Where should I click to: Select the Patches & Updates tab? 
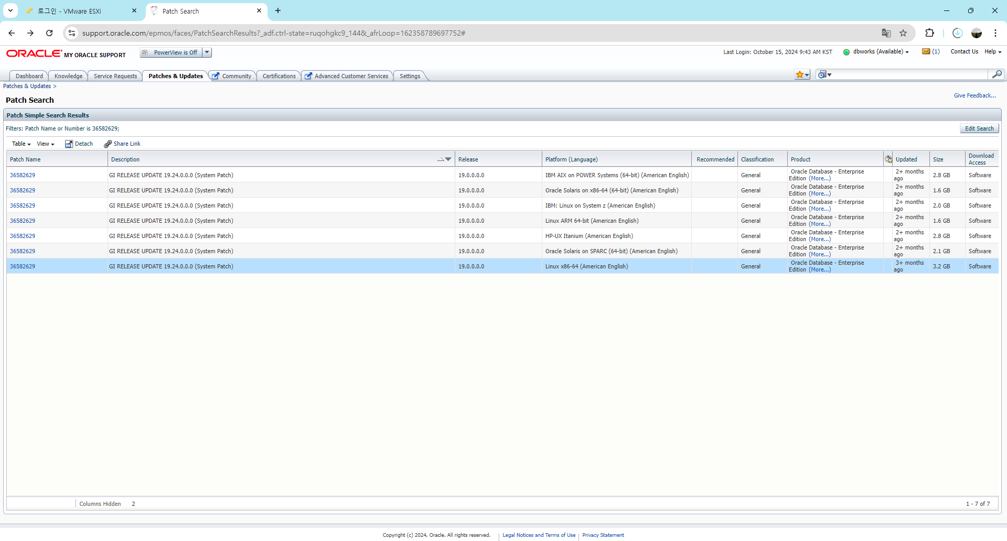pos(176,76)
